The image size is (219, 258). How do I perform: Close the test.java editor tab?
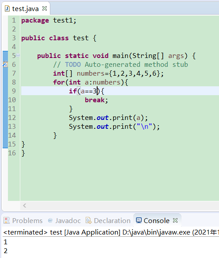45,8
